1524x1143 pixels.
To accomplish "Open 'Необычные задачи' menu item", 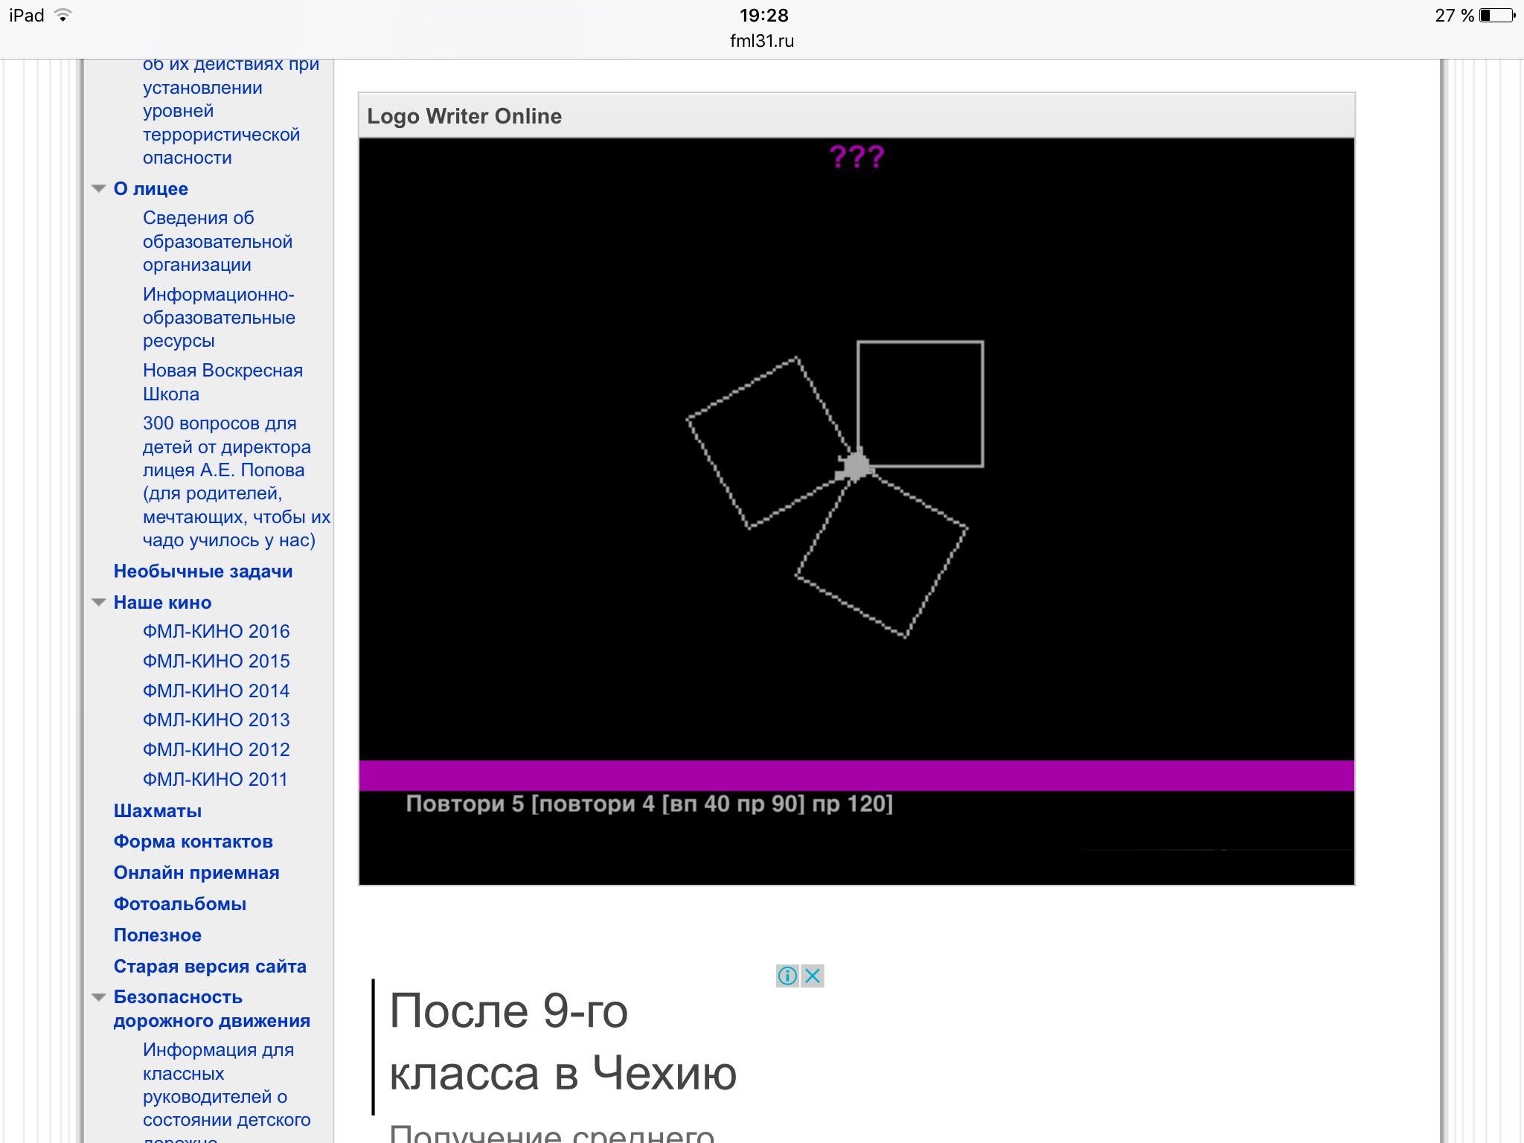I will [202, 571].
